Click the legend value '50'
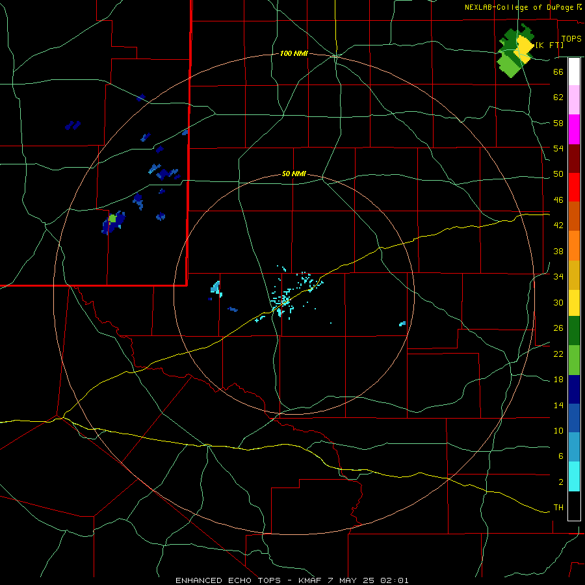Image resolution: width=585 pixels, height=585 pixels. [x=558, y=174]
